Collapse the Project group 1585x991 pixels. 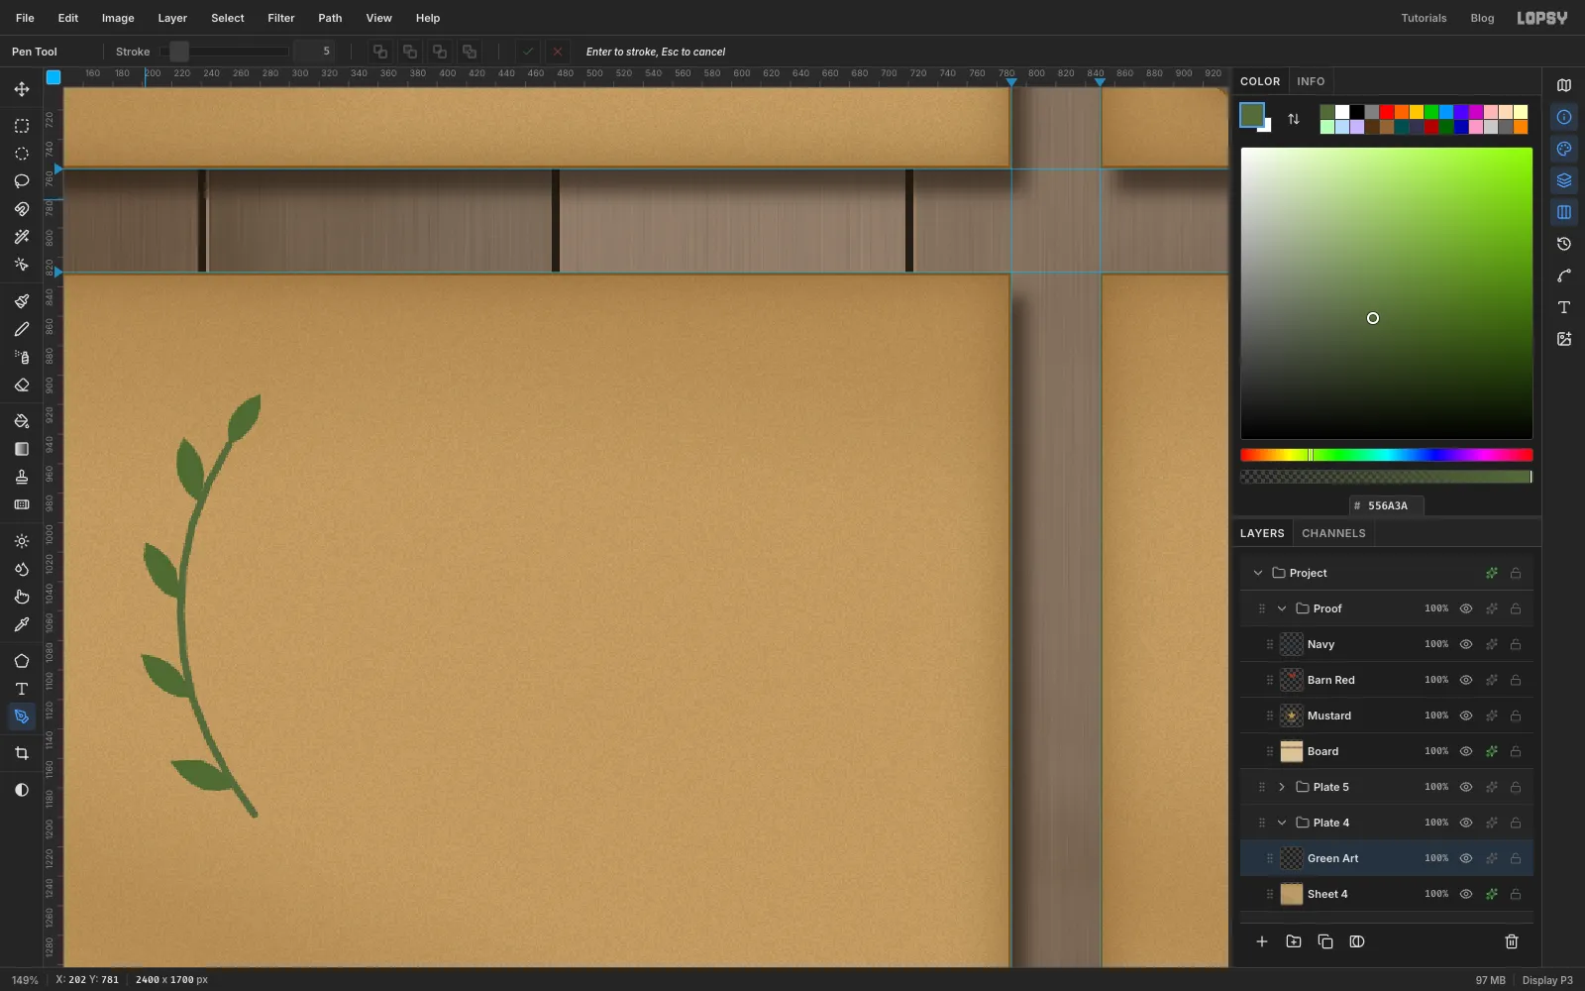(x=1258, y=573)
